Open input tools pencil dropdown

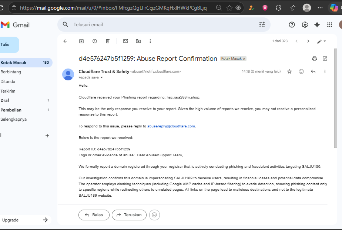pos(321,41)
